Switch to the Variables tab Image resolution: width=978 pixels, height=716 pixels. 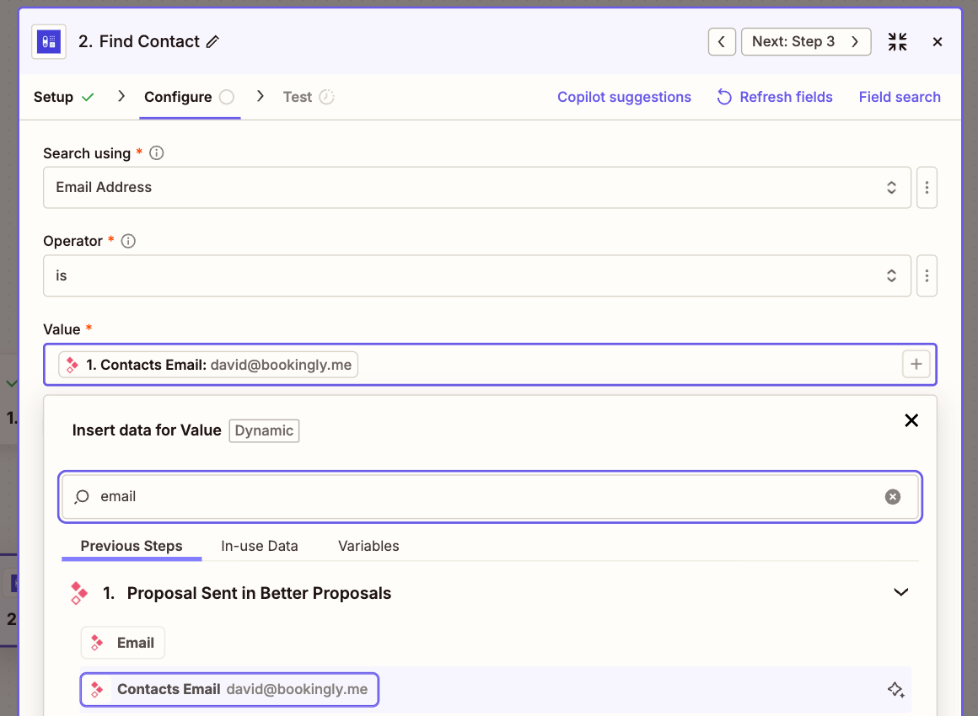coord(368,546)
